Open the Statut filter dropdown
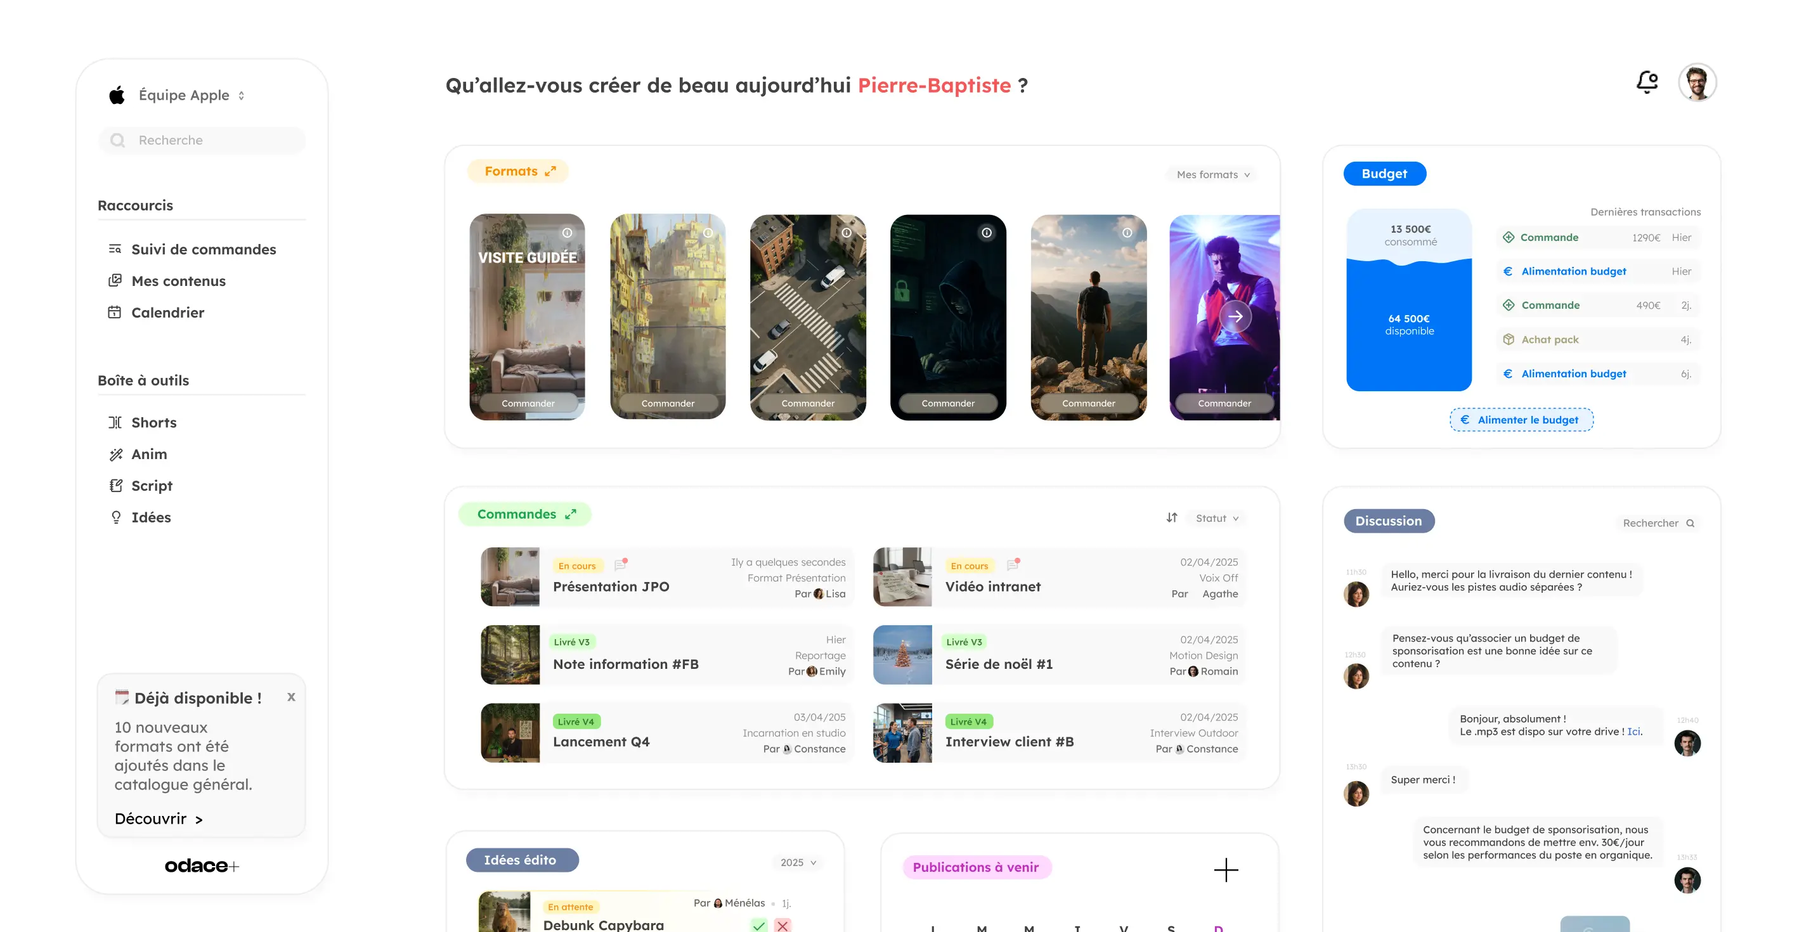1811x932 pixels. (x=1217, y=518)
